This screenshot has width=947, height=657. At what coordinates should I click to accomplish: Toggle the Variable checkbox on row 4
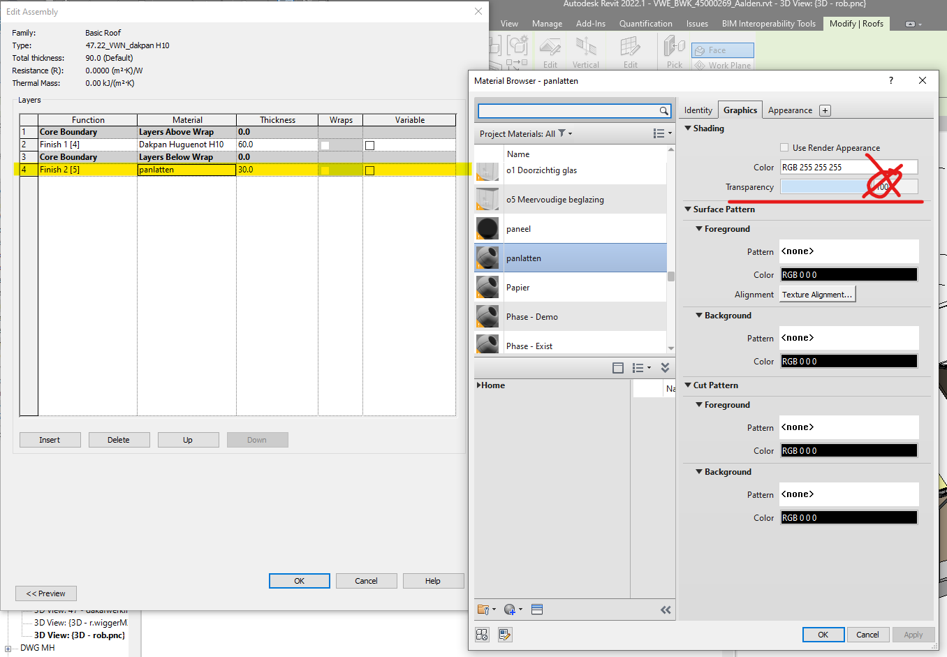click(x=369, y=170)
